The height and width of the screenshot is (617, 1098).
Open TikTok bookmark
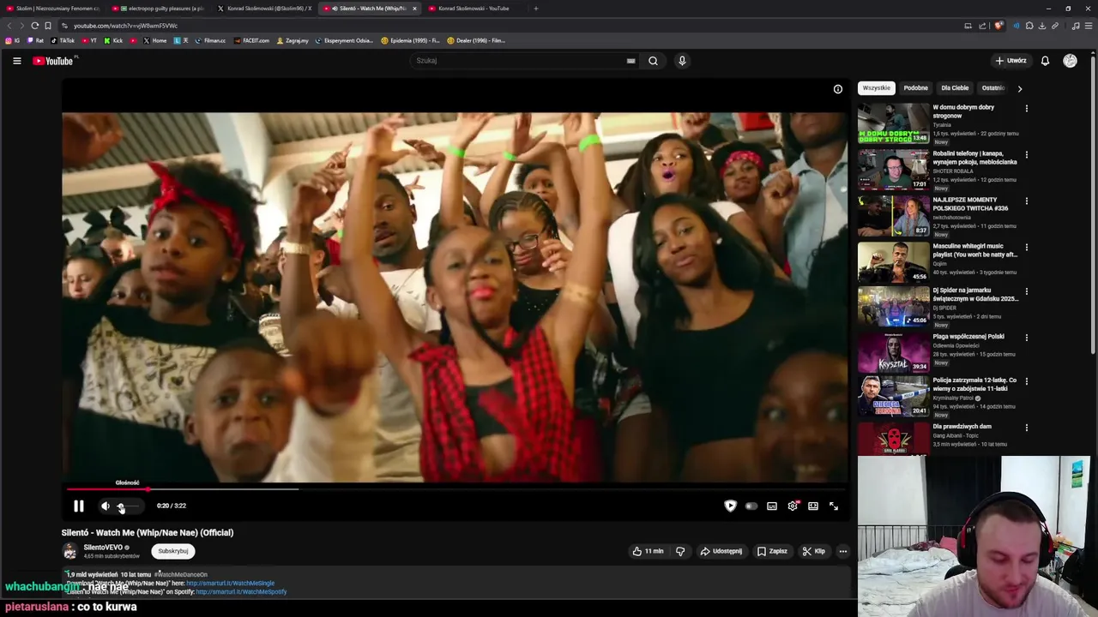63,40
